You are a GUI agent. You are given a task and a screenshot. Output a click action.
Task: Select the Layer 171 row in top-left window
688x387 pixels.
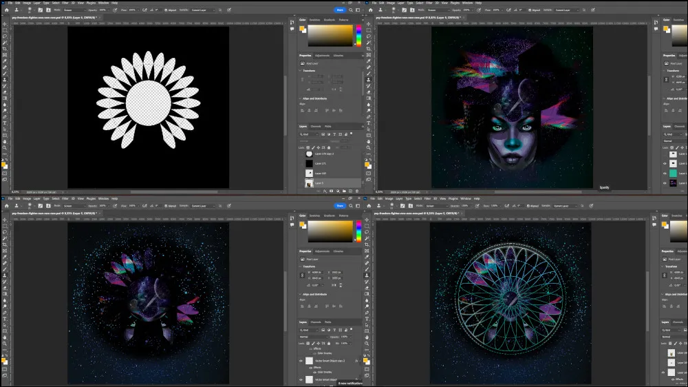[x=332, y=163]
